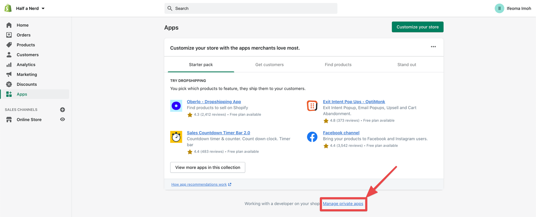Screen dimensions: 536x217
Task: Switch to the Stand out tab
Action: pyautogui.click(x=407, y=65)
